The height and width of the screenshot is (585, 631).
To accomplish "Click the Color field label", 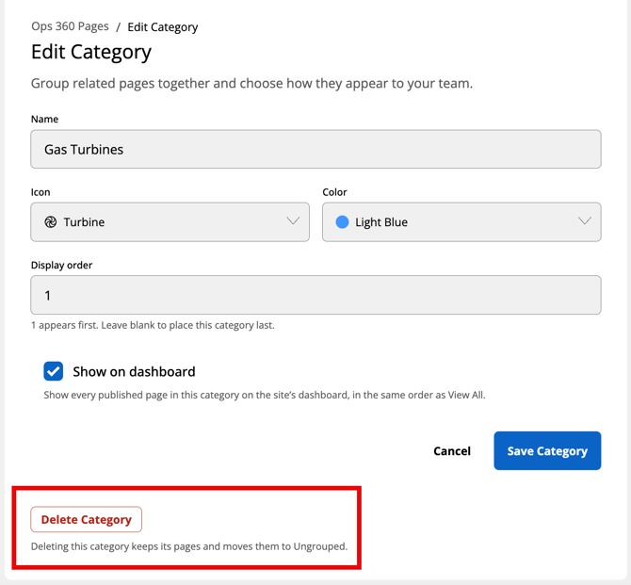I will click(334, 192).
